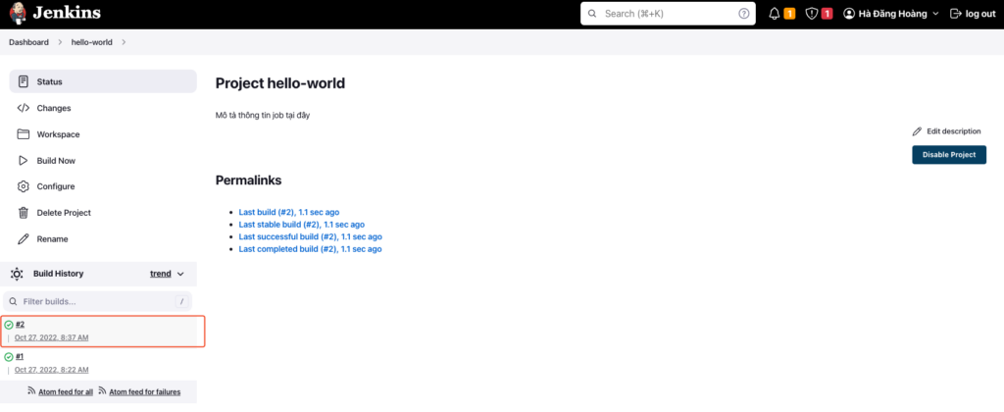Click the Oct 27, 2022, 8:22 AM timestamp
The width and height of the screenshot is (1004, 412).
click(x=52, y=370)
